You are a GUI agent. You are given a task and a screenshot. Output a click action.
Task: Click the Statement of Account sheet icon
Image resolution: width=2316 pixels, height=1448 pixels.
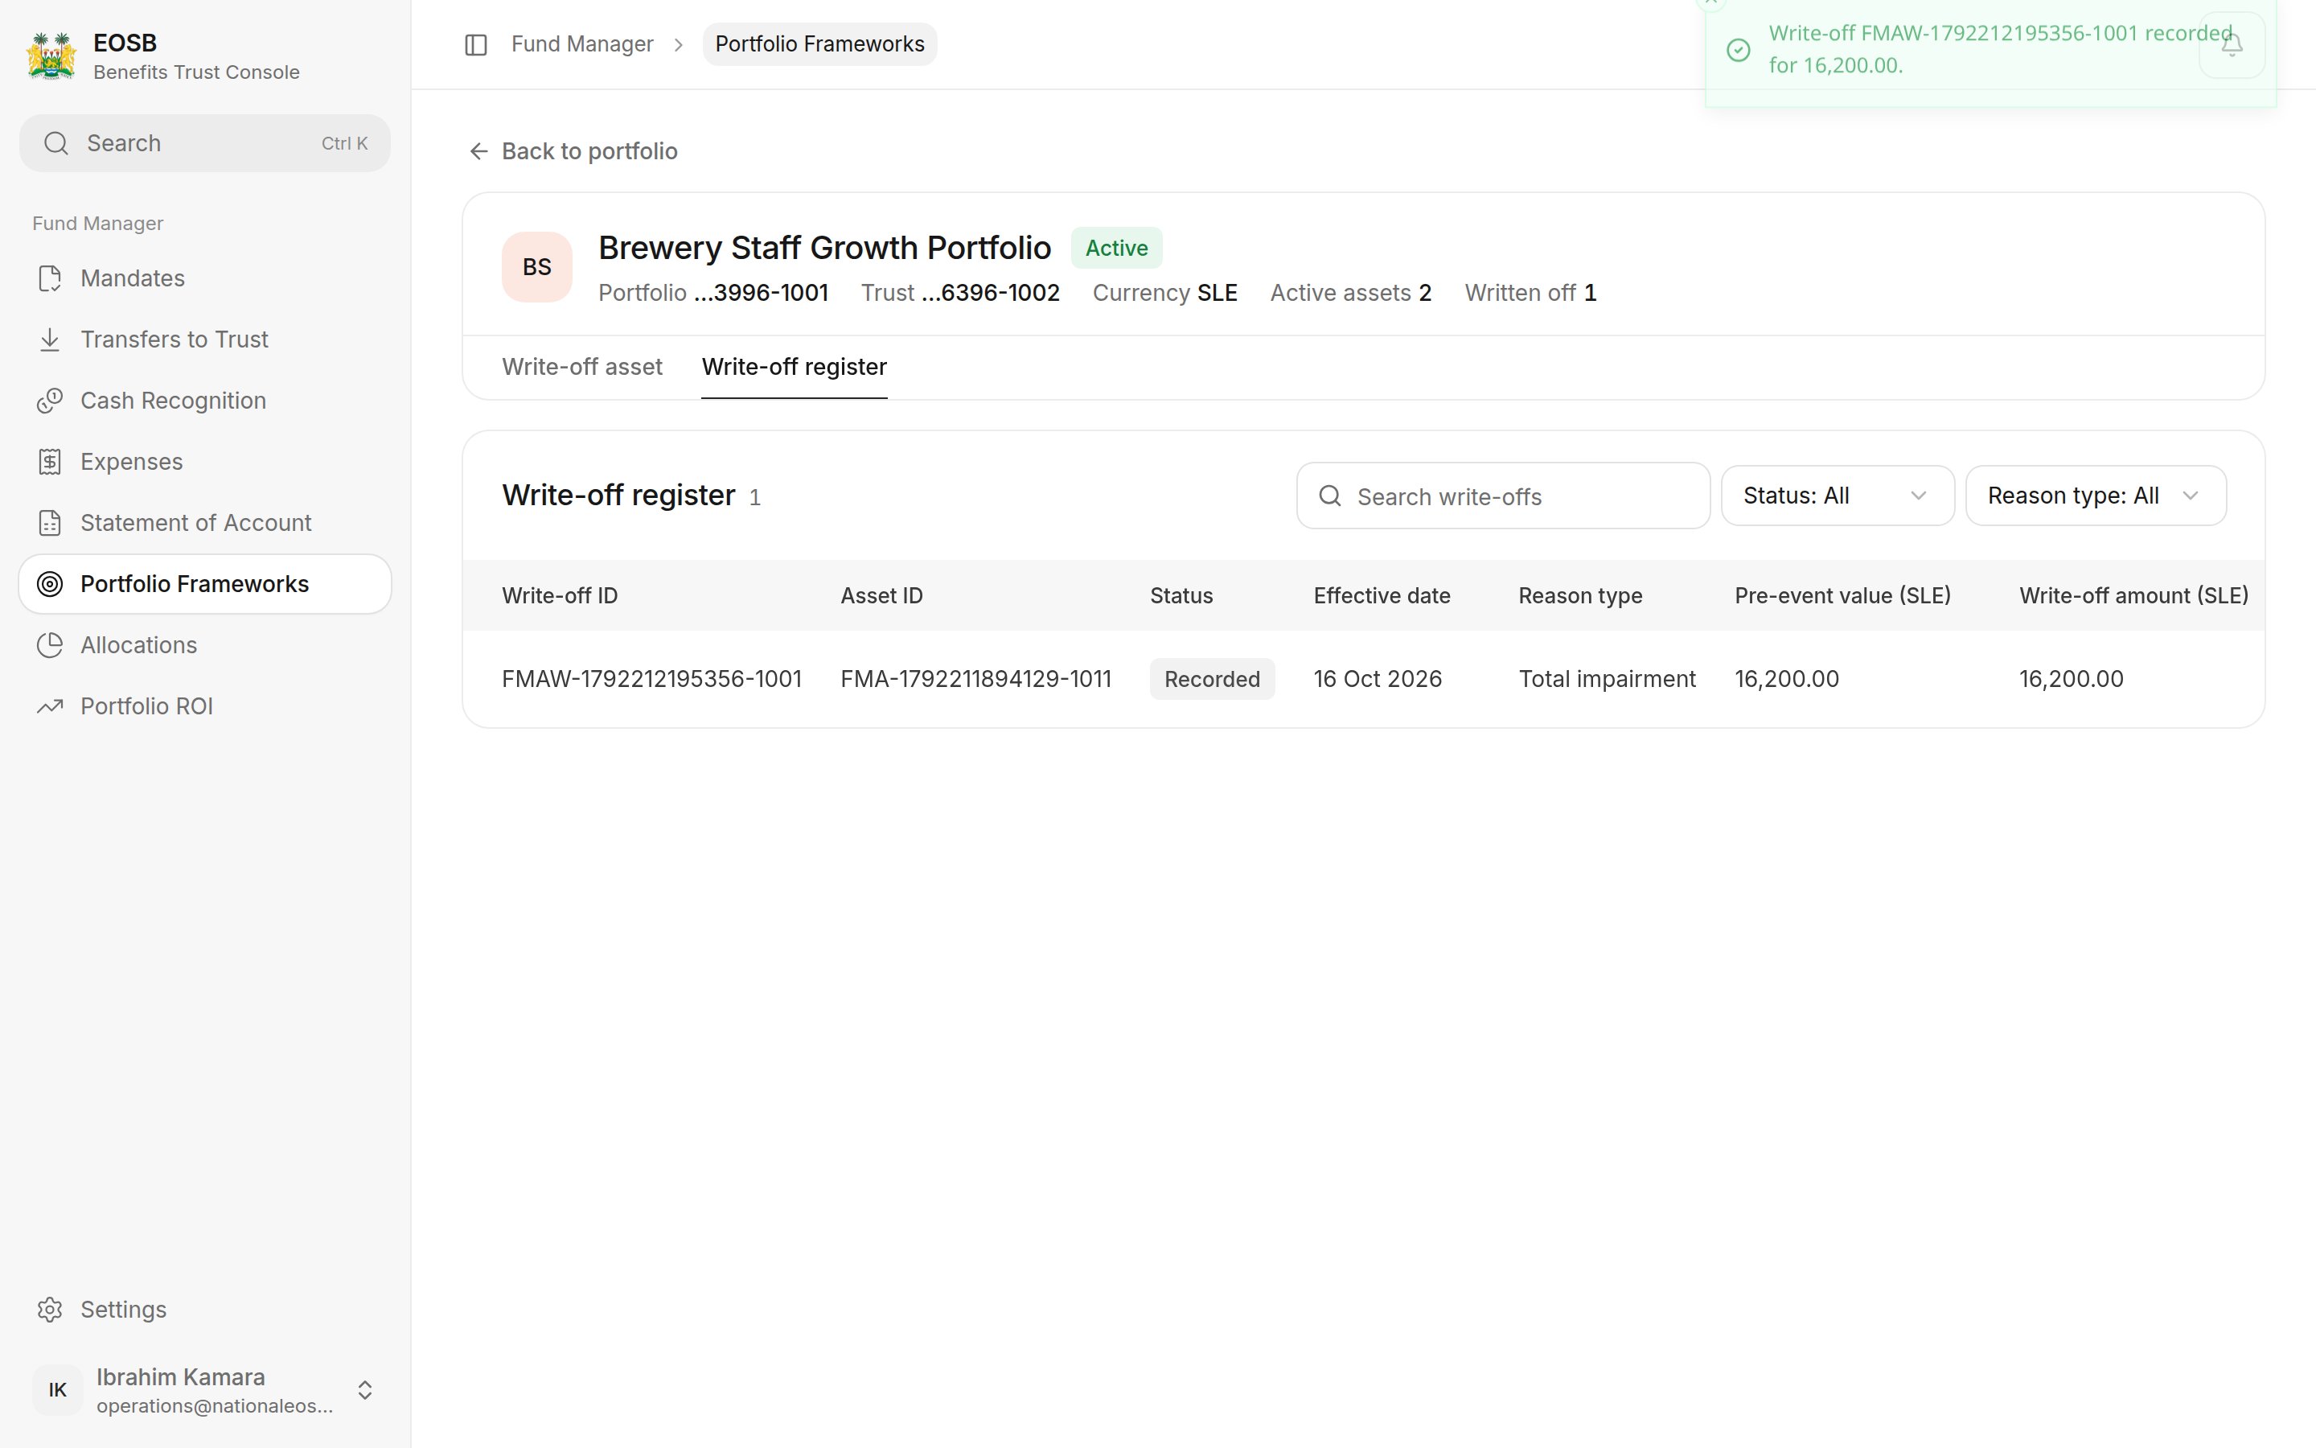tap(50, 523)
